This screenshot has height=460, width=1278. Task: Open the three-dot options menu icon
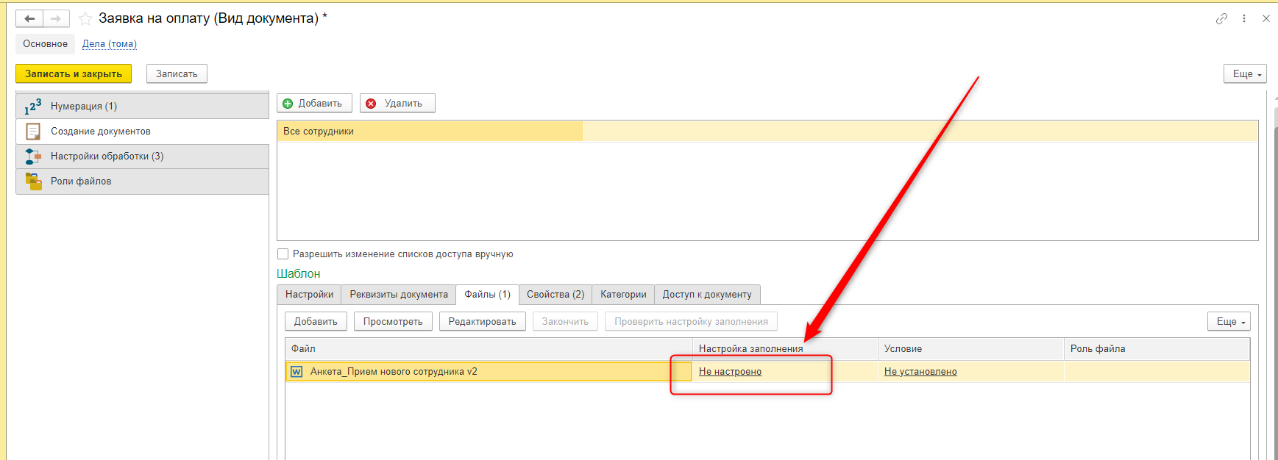(x=1244, y=18)
